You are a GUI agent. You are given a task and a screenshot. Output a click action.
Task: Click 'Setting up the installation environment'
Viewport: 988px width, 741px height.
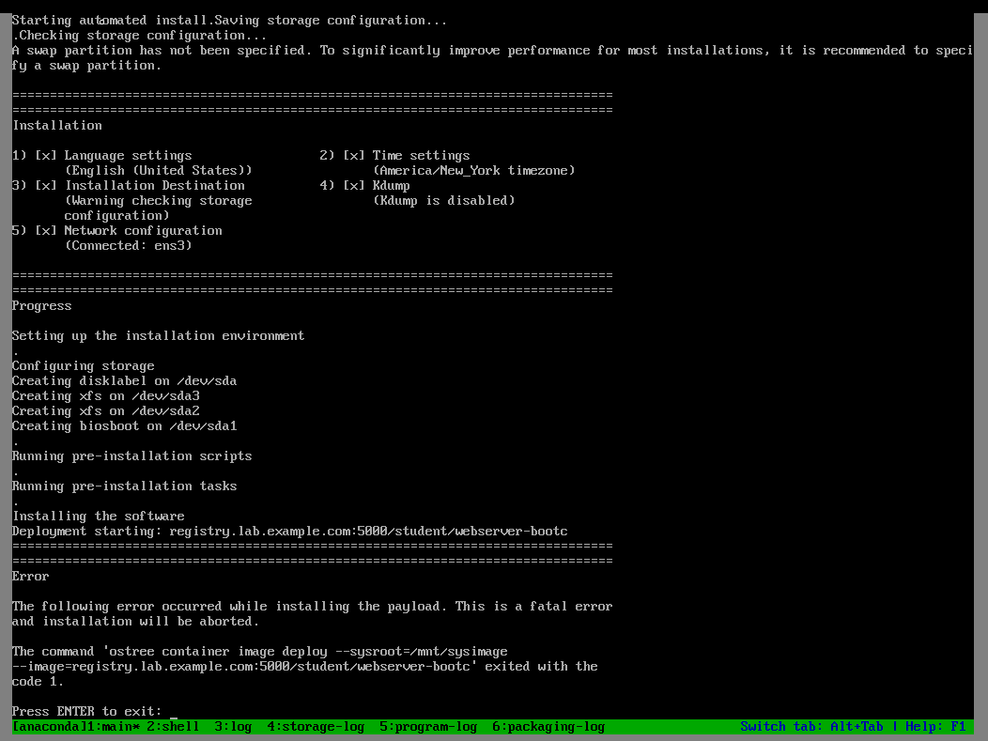158,336
